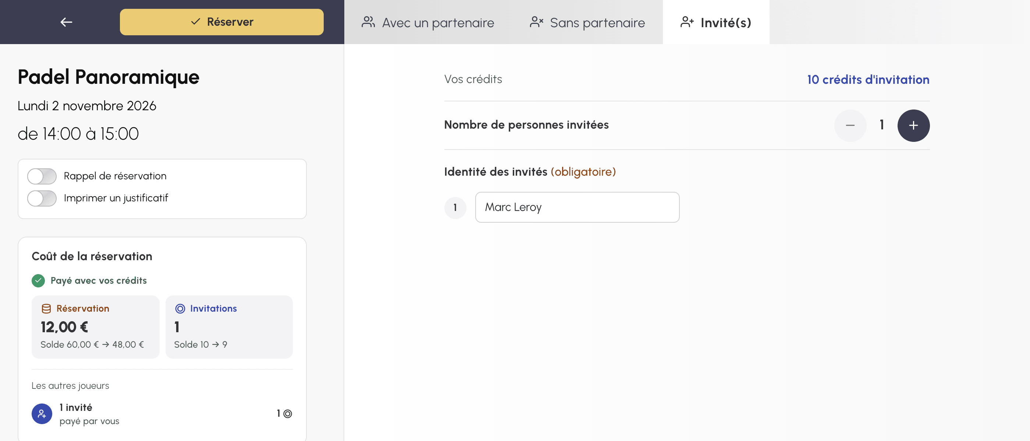Click the guest number 1 badge

tap(455, 207)
